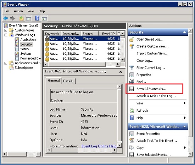
Task: Click the Date and Time column header
Action: pos(71,34)
